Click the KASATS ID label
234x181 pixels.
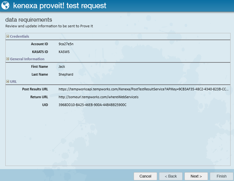pos(40,52)
